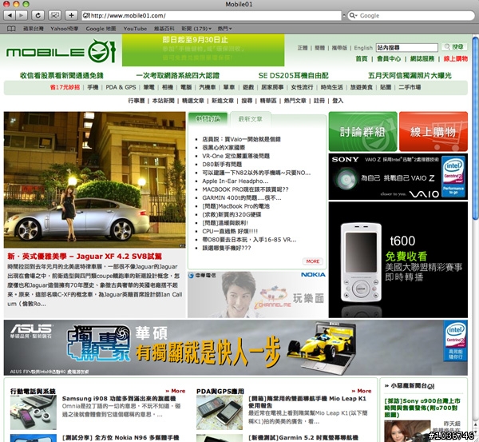Open SE DS205耳機自由配 headline link

click(x=293, y=76)
